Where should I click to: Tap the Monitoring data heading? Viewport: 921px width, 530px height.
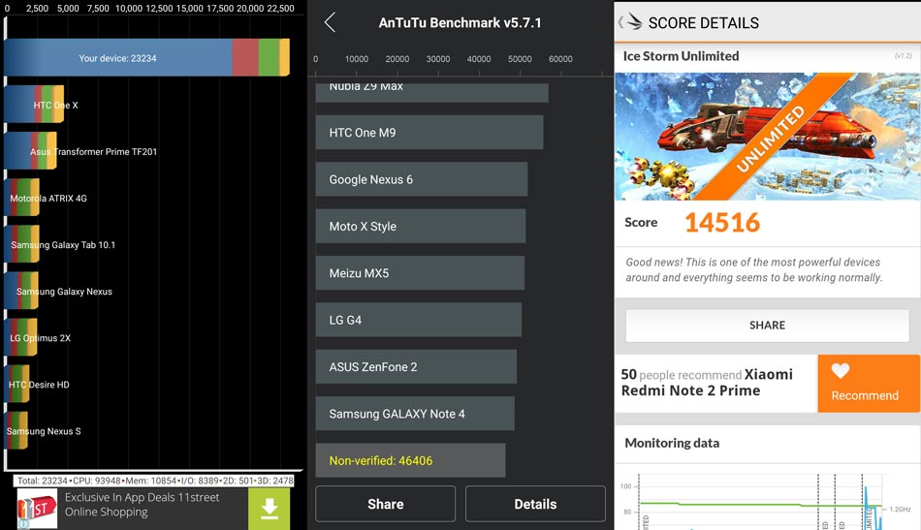tap(672, 443)
